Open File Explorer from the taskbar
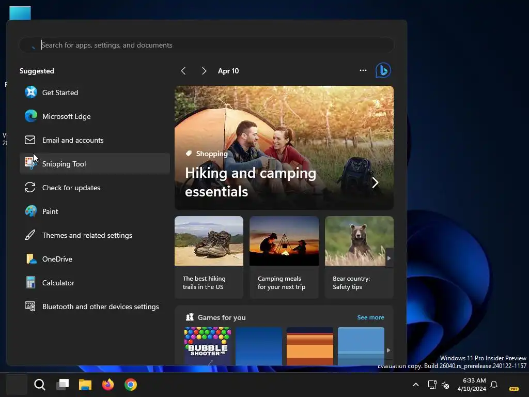 pyautogui.click(x=85, y=385)
